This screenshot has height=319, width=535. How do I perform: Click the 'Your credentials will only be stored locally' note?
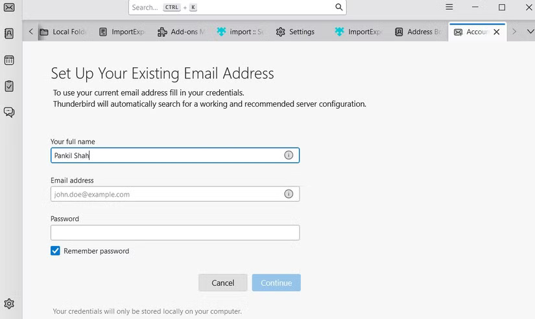pos(147,311)
